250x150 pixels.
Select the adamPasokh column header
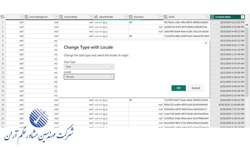(111, 17)
